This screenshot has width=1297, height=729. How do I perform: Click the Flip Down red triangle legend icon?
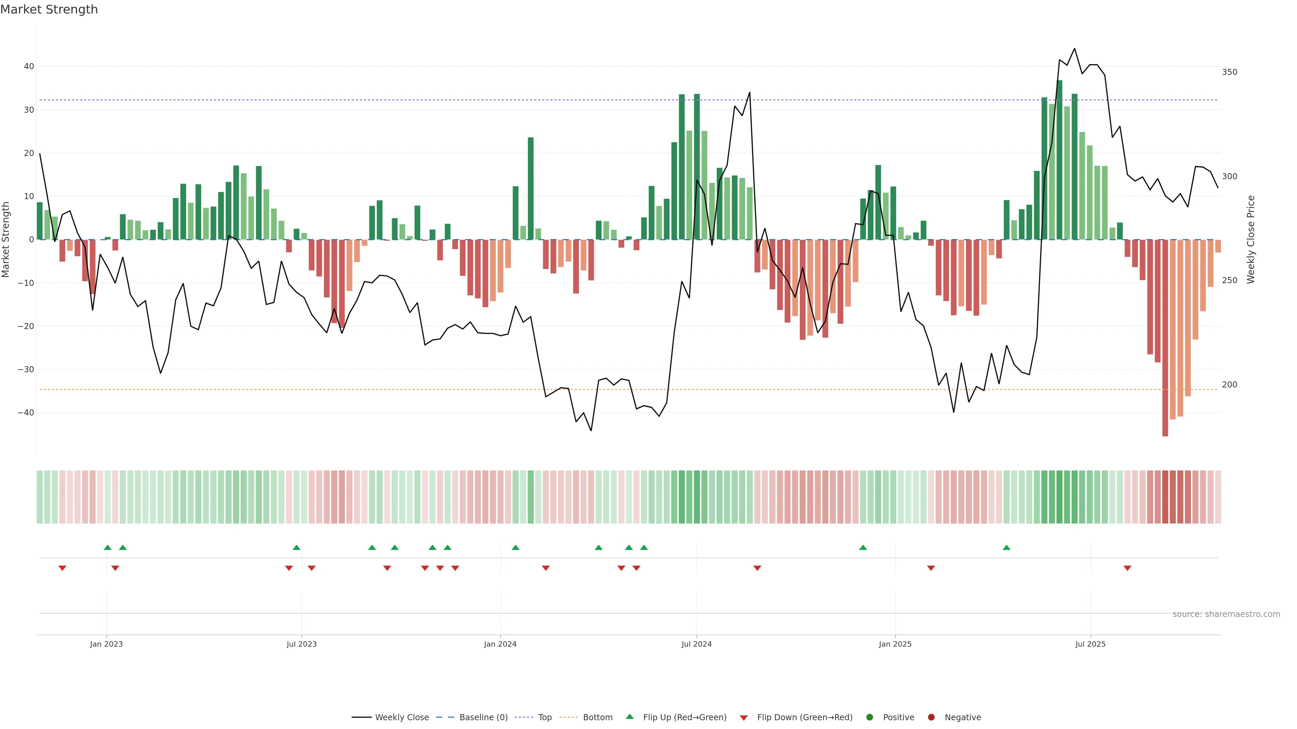pyautogui.click(x=744, y=718)
